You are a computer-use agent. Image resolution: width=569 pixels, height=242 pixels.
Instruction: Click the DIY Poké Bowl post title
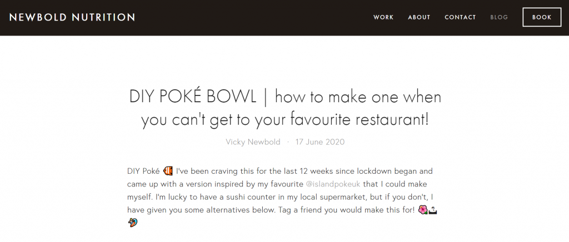click(284, 108)
